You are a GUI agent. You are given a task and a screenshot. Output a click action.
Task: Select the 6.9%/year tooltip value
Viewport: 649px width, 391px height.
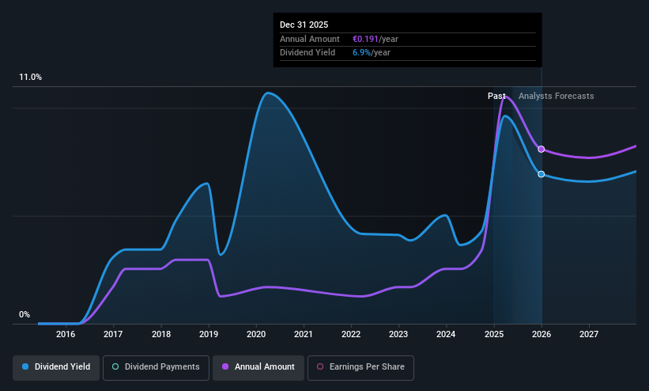(372, 53)
